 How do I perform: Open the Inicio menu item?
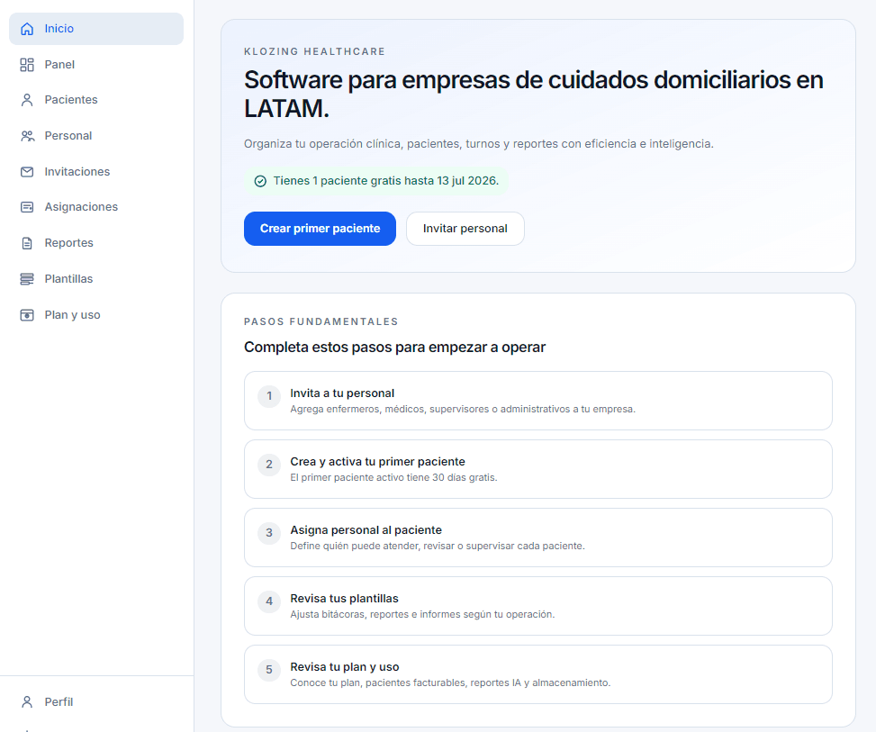[x=96, y=29]
